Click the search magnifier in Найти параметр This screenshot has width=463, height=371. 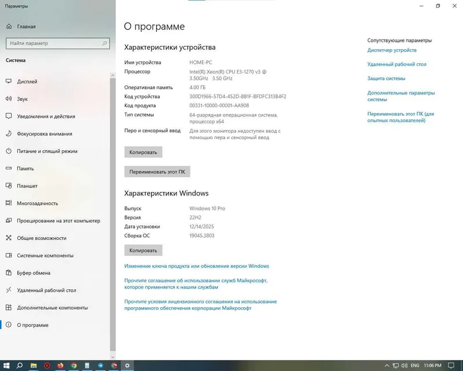(105, 43)
